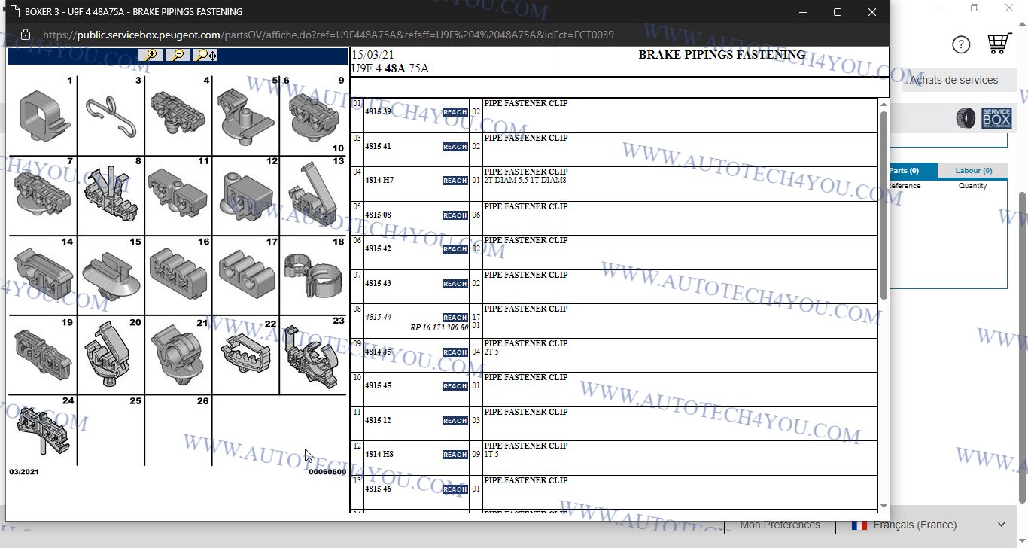Viewport: 1028px width, 548px height.
Task: Open the shopping cart icon
Action: coord(999,44)
